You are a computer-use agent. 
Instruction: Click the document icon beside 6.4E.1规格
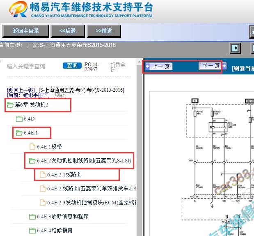coord(32,146)
